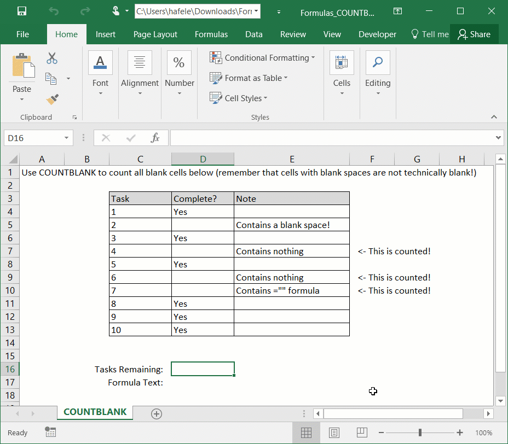The image size is (508, 444).
Task: Click row 16 header
Action: pos(10,369)
